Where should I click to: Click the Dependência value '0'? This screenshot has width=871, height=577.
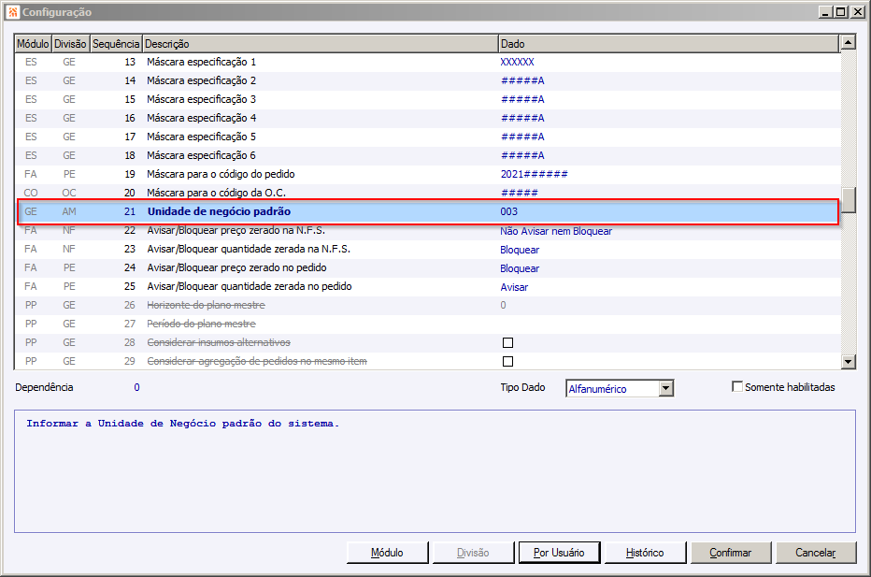(136, 387)
